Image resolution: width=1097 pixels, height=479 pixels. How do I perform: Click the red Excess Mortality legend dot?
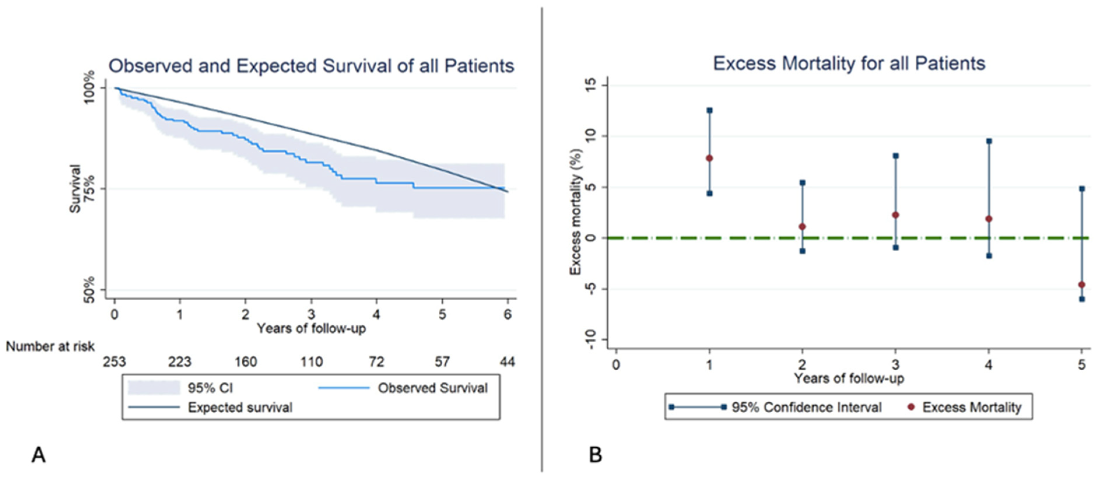911,408
